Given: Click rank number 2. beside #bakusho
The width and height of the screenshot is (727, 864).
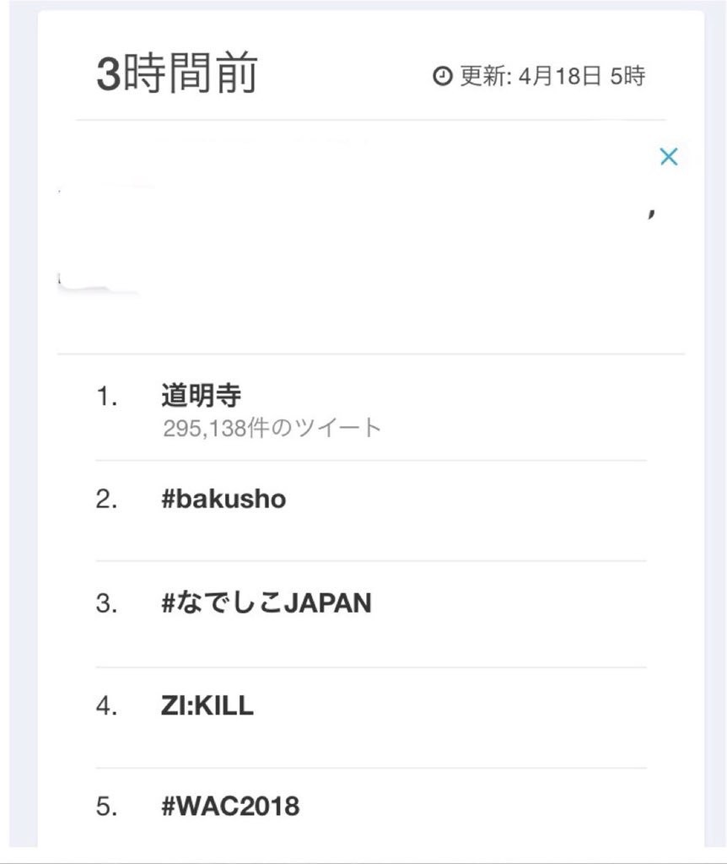Looking at the screenshot, I should pos(107,499).
